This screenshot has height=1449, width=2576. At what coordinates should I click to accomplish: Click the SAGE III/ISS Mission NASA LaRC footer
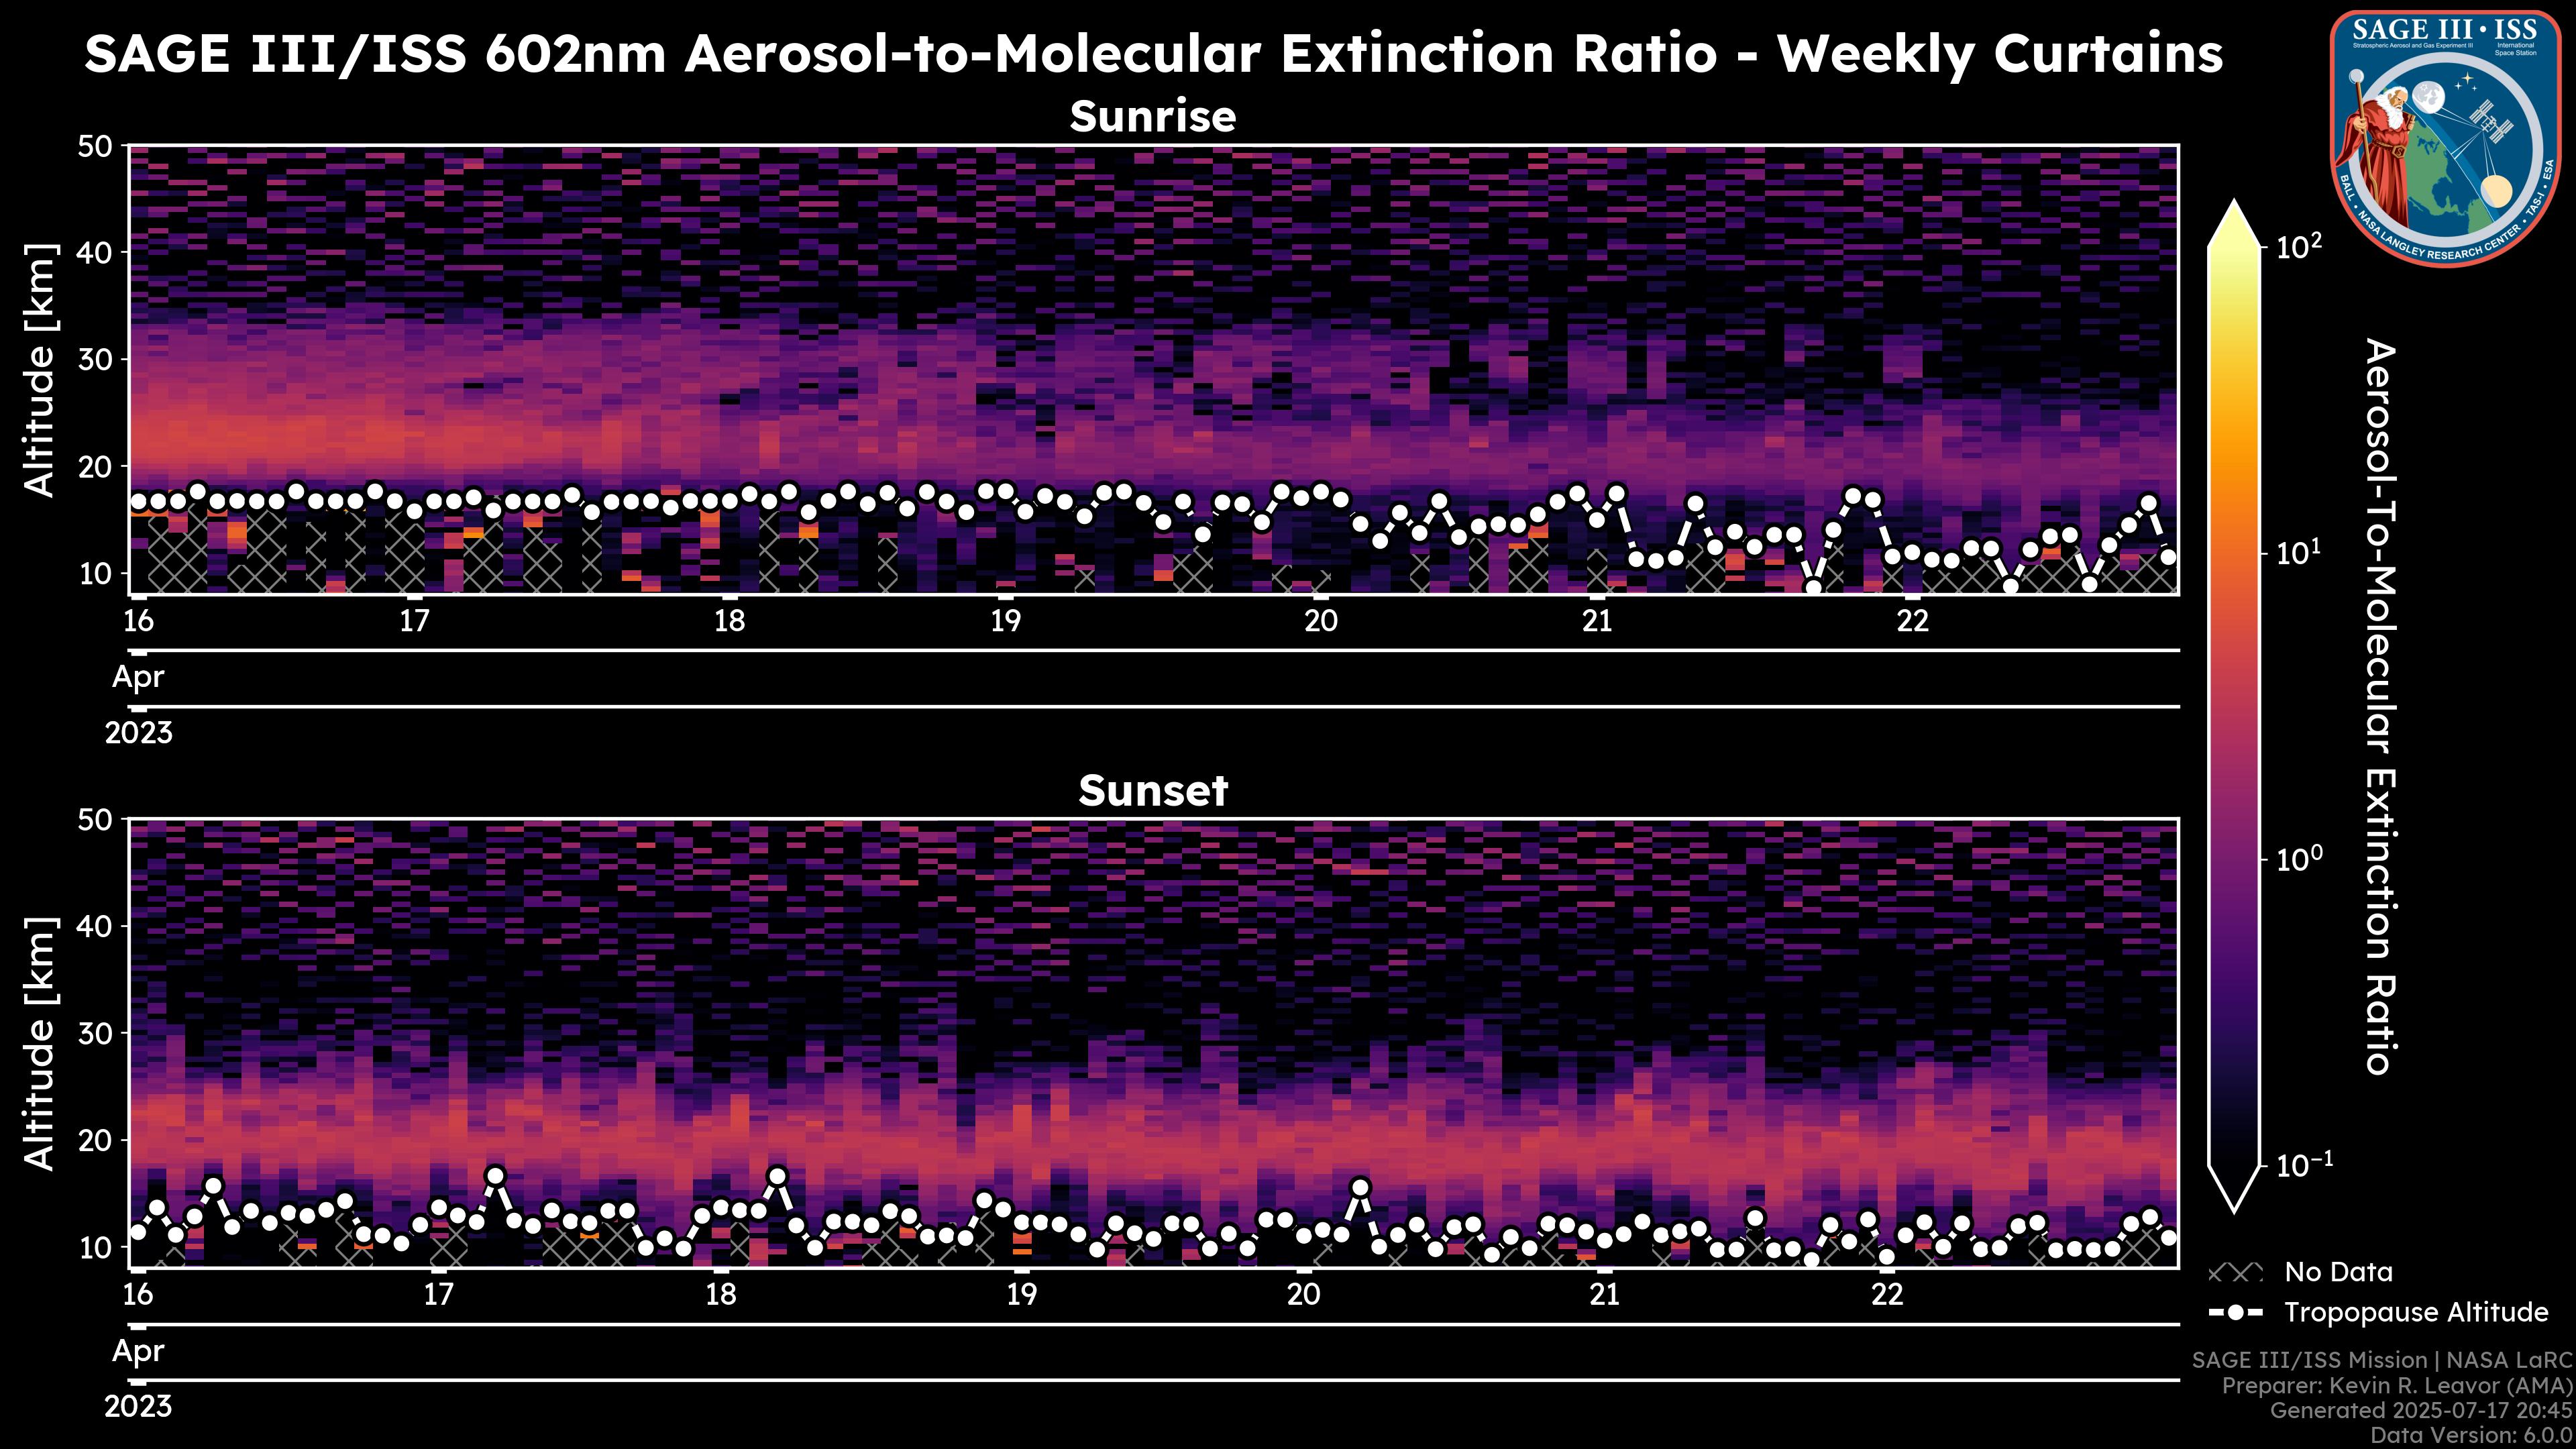tap(2382, 1360)
